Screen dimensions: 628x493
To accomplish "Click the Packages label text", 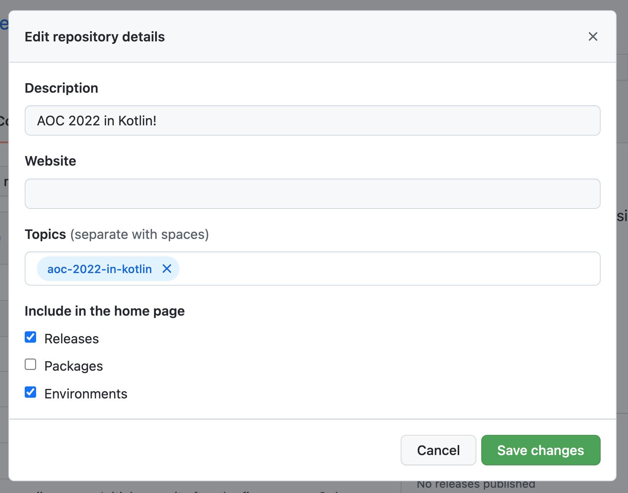I will point(74,366).
